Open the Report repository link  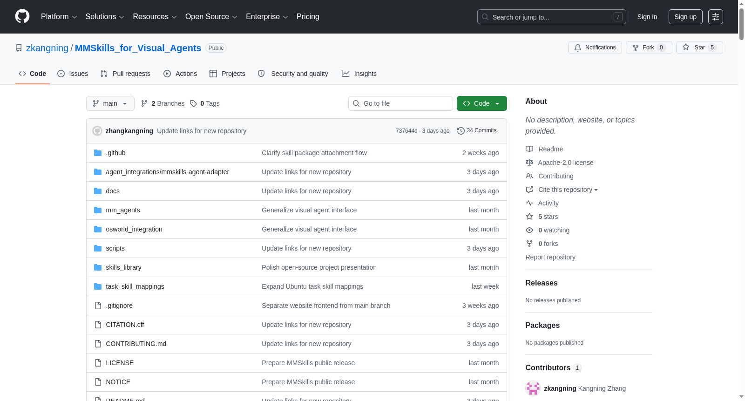550,257
